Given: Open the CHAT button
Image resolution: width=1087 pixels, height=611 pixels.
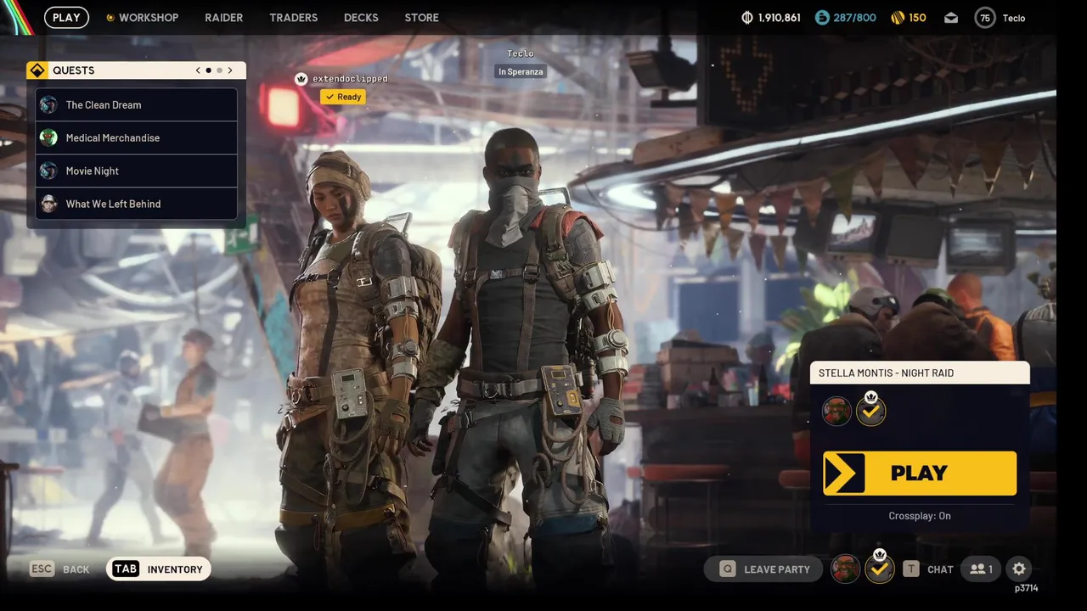Looking at the screenshot, I should 928,569.
